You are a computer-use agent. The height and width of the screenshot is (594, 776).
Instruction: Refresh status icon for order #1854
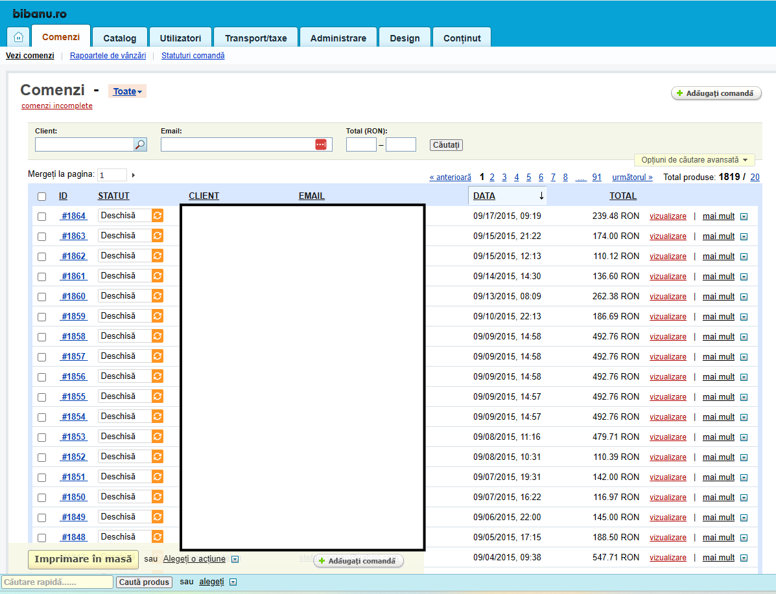[x=158, y=417]
